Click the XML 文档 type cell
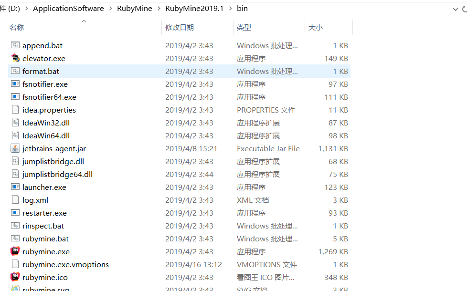This screenshot has width=467, height=291. tap(253, 200)
